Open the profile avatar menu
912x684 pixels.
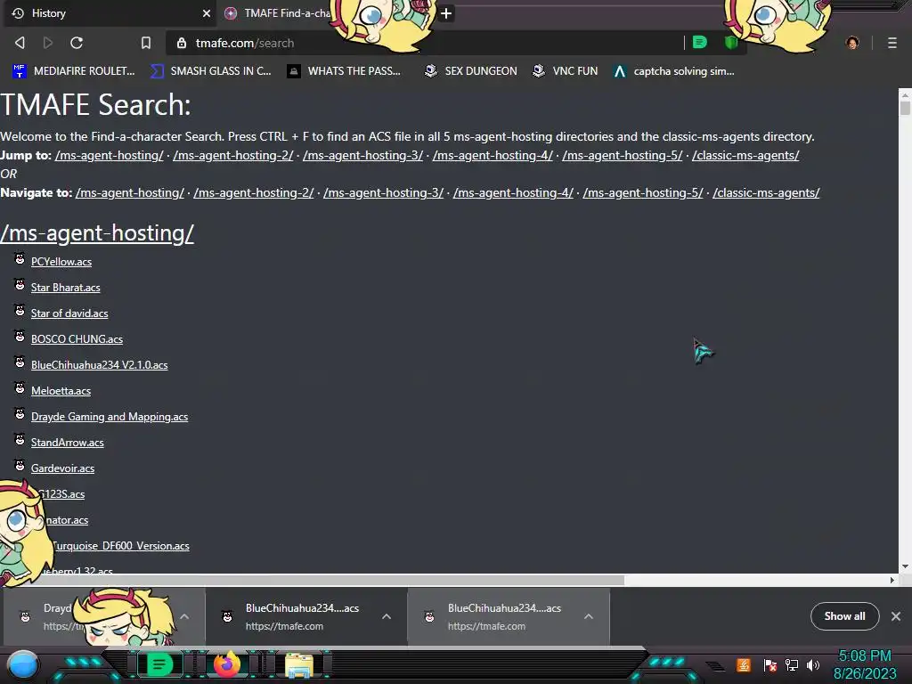[852, 43]
